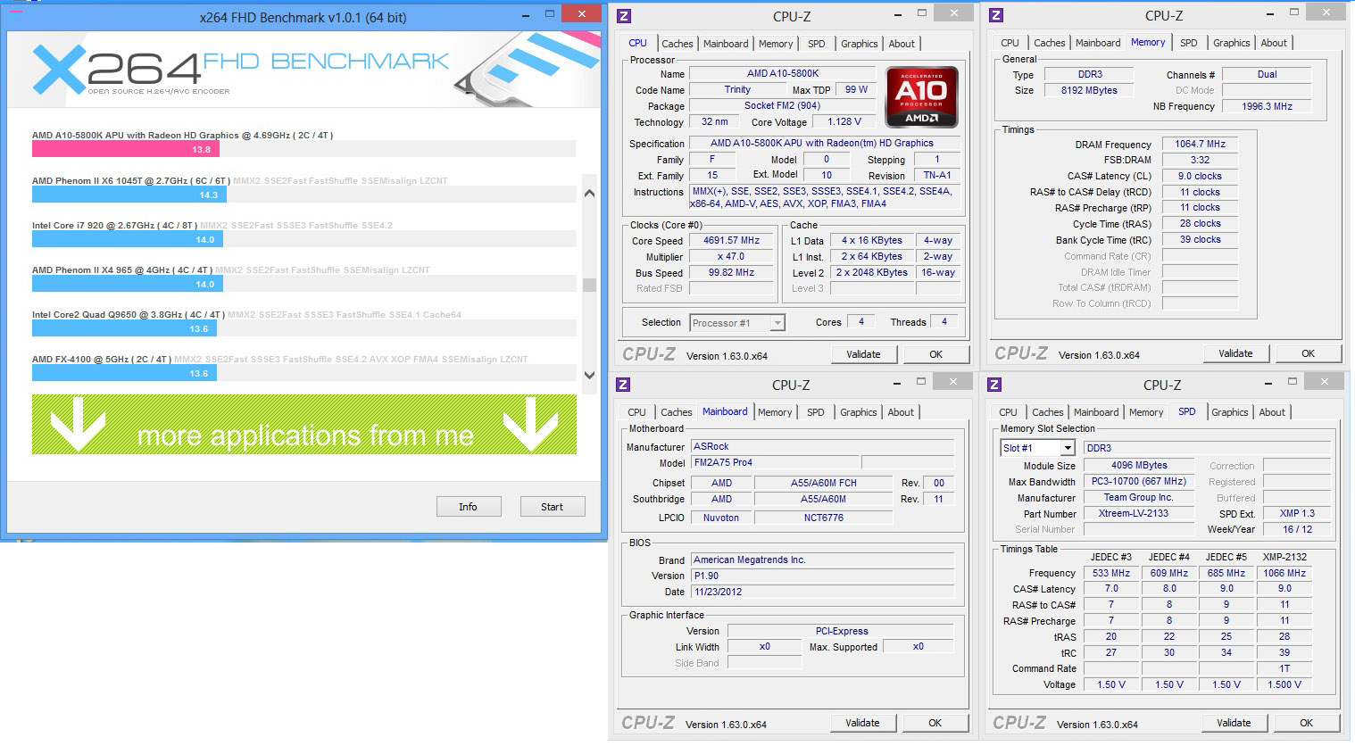Image resolution: width=1355 pixels, height=746 pixels.
Task: Open About tab in the CPU-Z Mainboard window
Action: click(901, 412)
